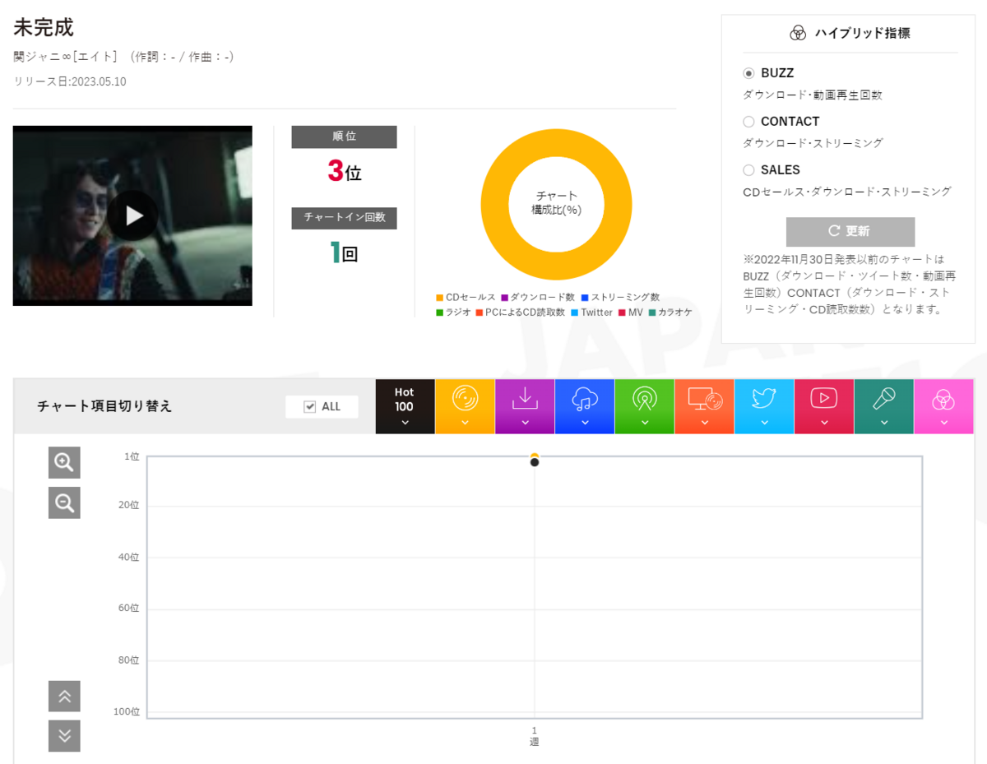Click the chart data point at week 1

coord(535,461)
